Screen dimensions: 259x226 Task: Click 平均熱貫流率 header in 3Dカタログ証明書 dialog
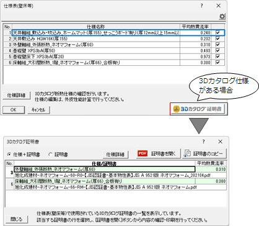click(x=211, y=163)
